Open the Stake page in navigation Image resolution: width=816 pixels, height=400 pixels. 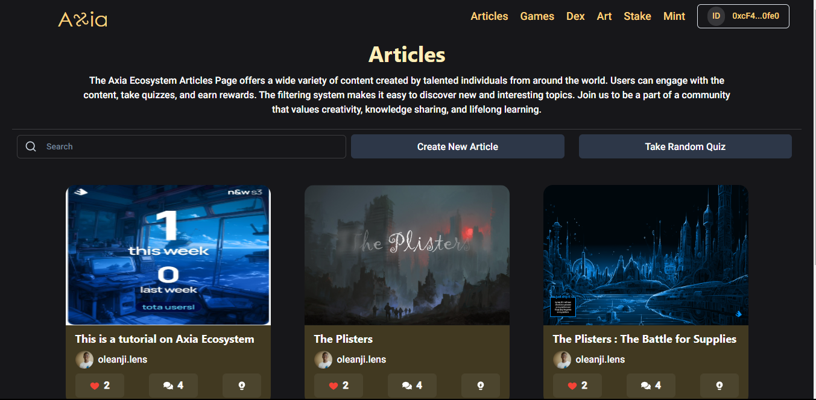(x=637, y=16)
